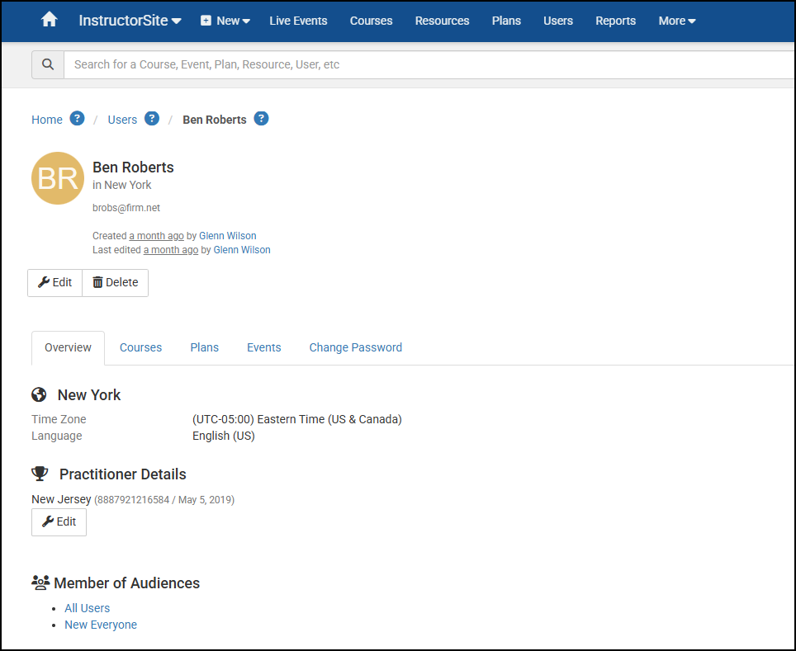Open Users in top navigation
This screenshot has height=651, width=796.
pos(558,21)
